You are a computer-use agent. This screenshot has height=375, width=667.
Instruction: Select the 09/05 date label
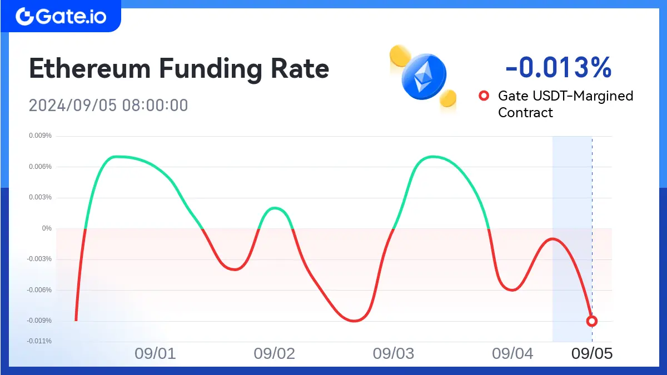click(592, 353)
